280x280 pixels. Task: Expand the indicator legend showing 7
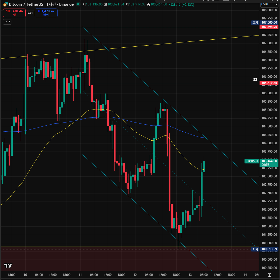pos(7,22)
